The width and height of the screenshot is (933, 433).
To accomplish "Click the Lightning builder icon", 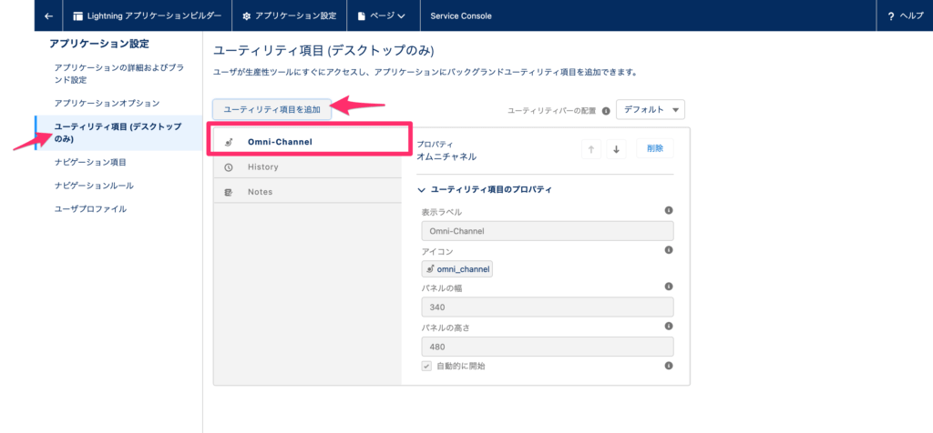I will pos(77,16).
